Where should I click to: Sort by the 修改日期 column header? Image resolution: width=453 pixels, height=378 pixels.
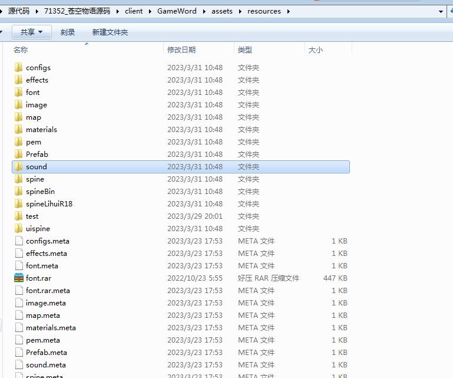[181, 50]
